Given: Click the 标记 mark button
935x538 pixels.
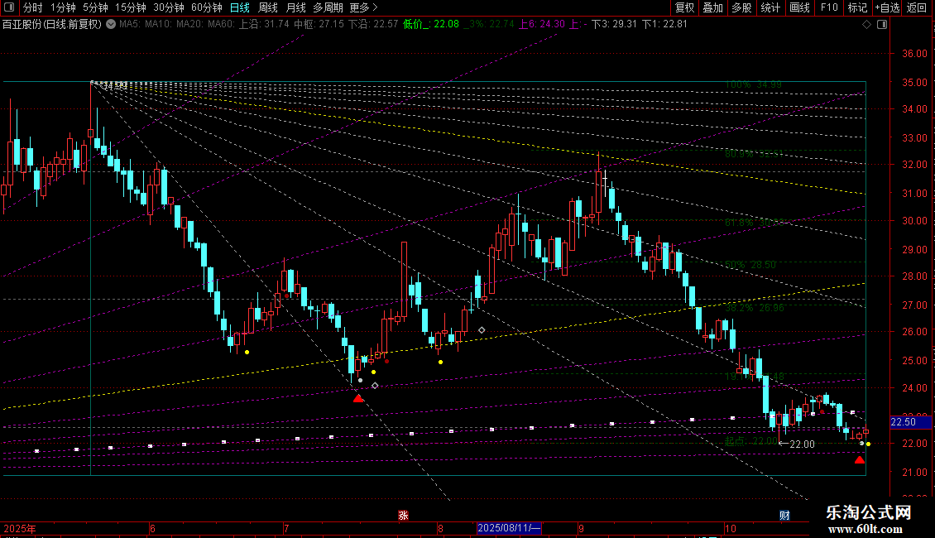Looking at the screenshot, I should (x=857, y=7).
